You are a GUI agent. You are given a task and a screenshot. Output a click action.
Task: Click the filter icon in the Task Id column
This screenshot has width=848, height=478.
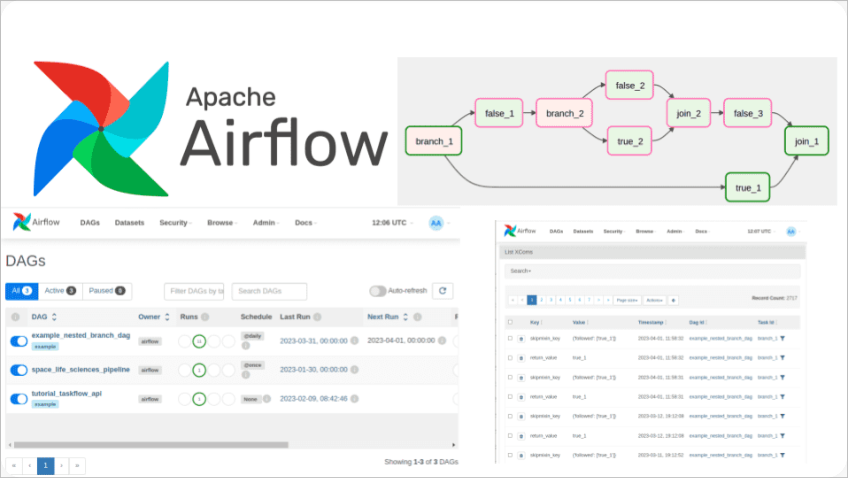(783, 338)
